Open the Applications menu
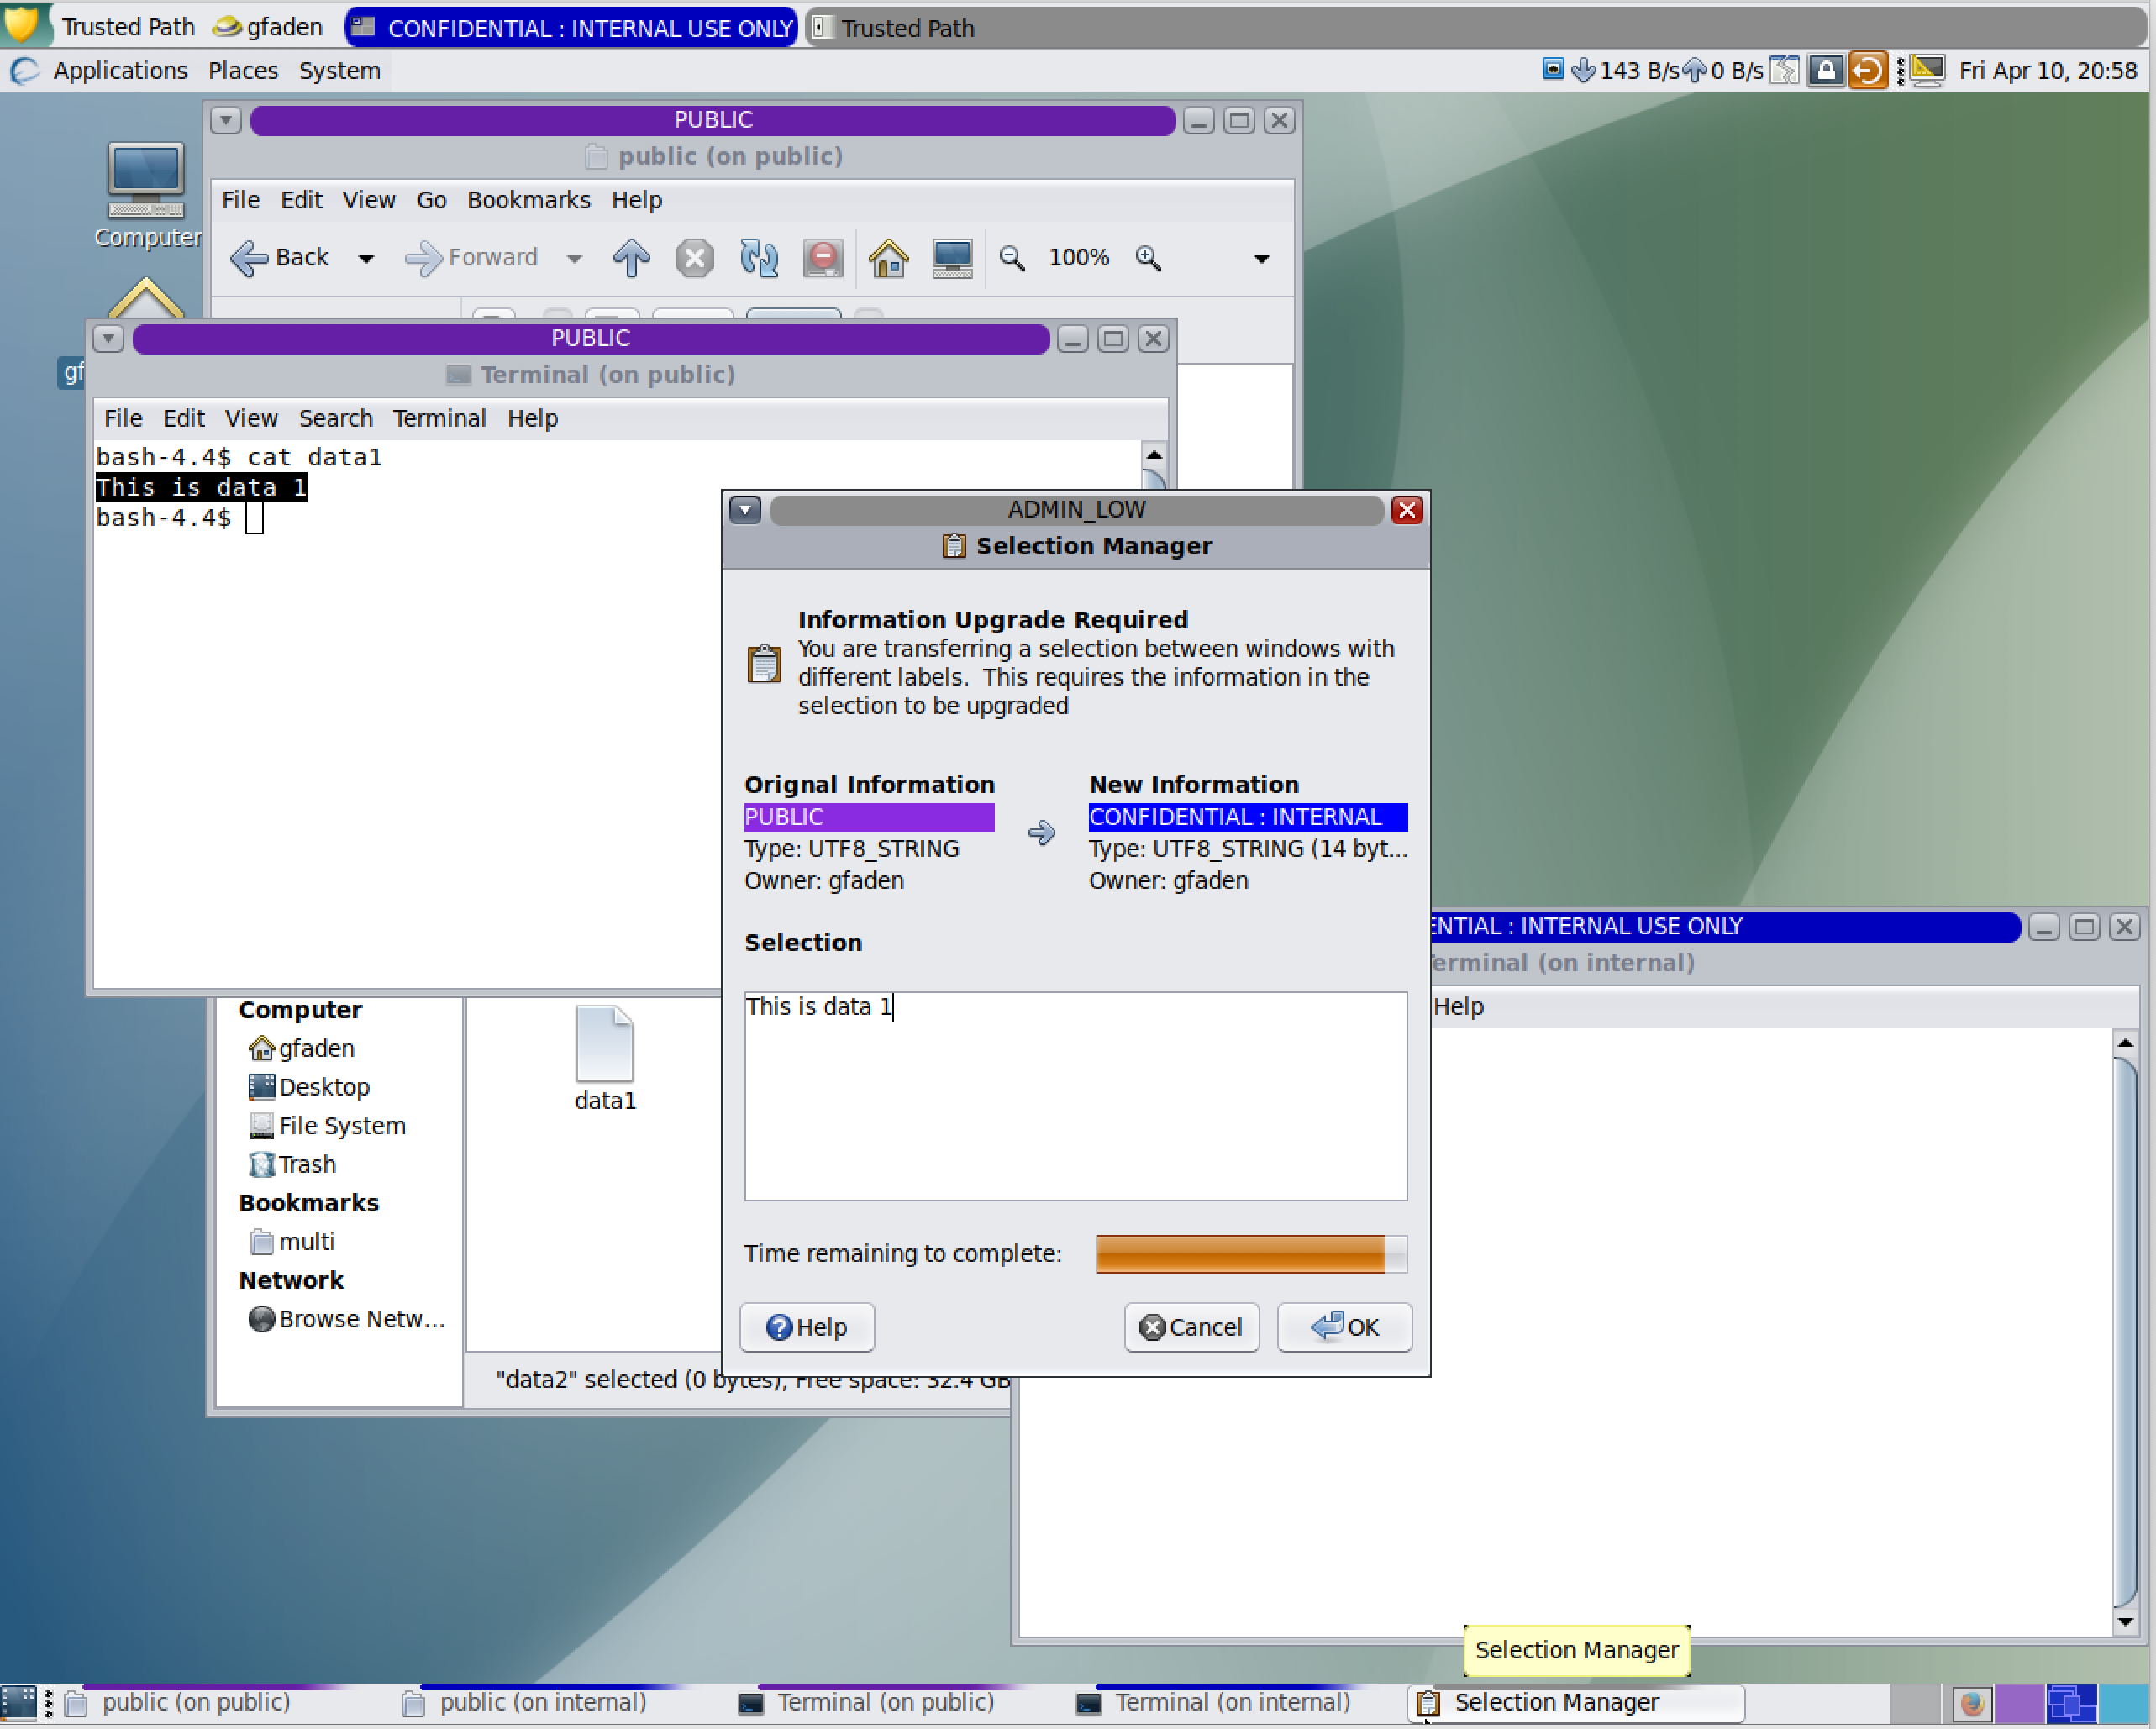Screen dimensions: 2156x1729 (120, 71)
